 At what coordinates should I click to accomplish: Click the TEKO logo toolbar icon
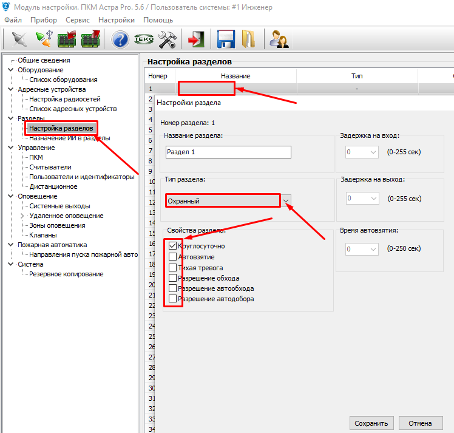pyautogui.click(x=144, y=40)
